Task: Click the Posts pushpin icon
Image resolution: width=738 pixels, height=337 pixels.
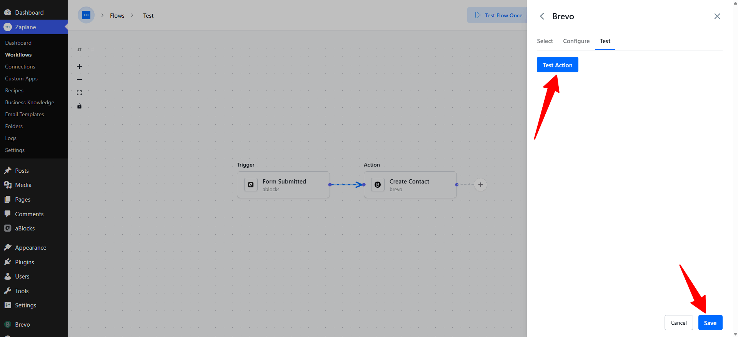Action: pyautogui.click(x=8, y=170)
